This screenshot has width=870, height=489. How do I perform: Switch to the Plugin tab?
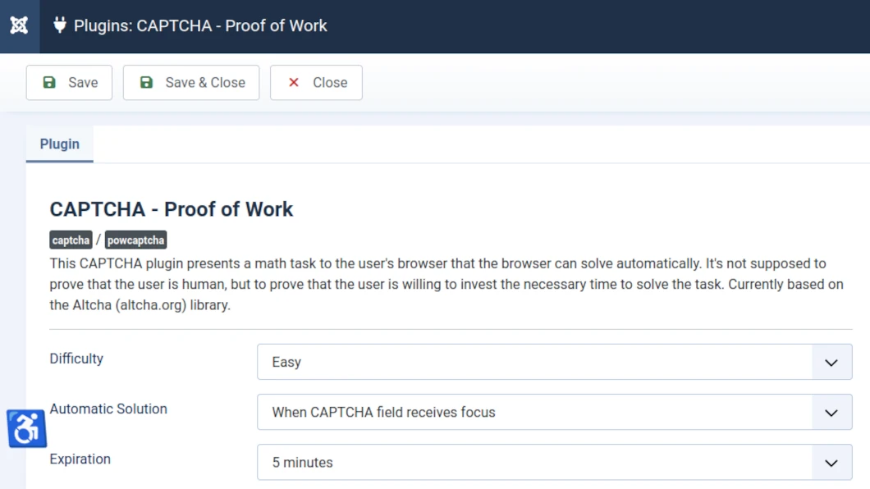[x=59, y=144]
